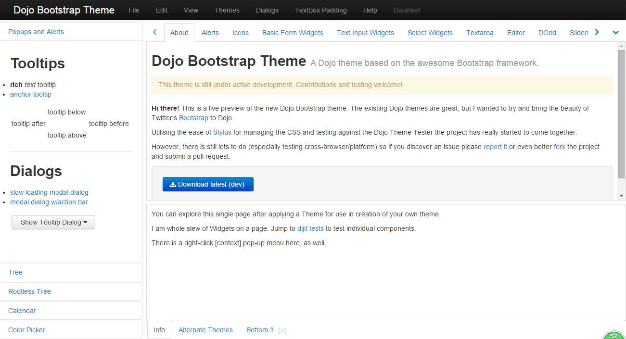The width and height of the screenshot is (626, 339).
Task: Open the Dialogs menu
Action: 267,10
